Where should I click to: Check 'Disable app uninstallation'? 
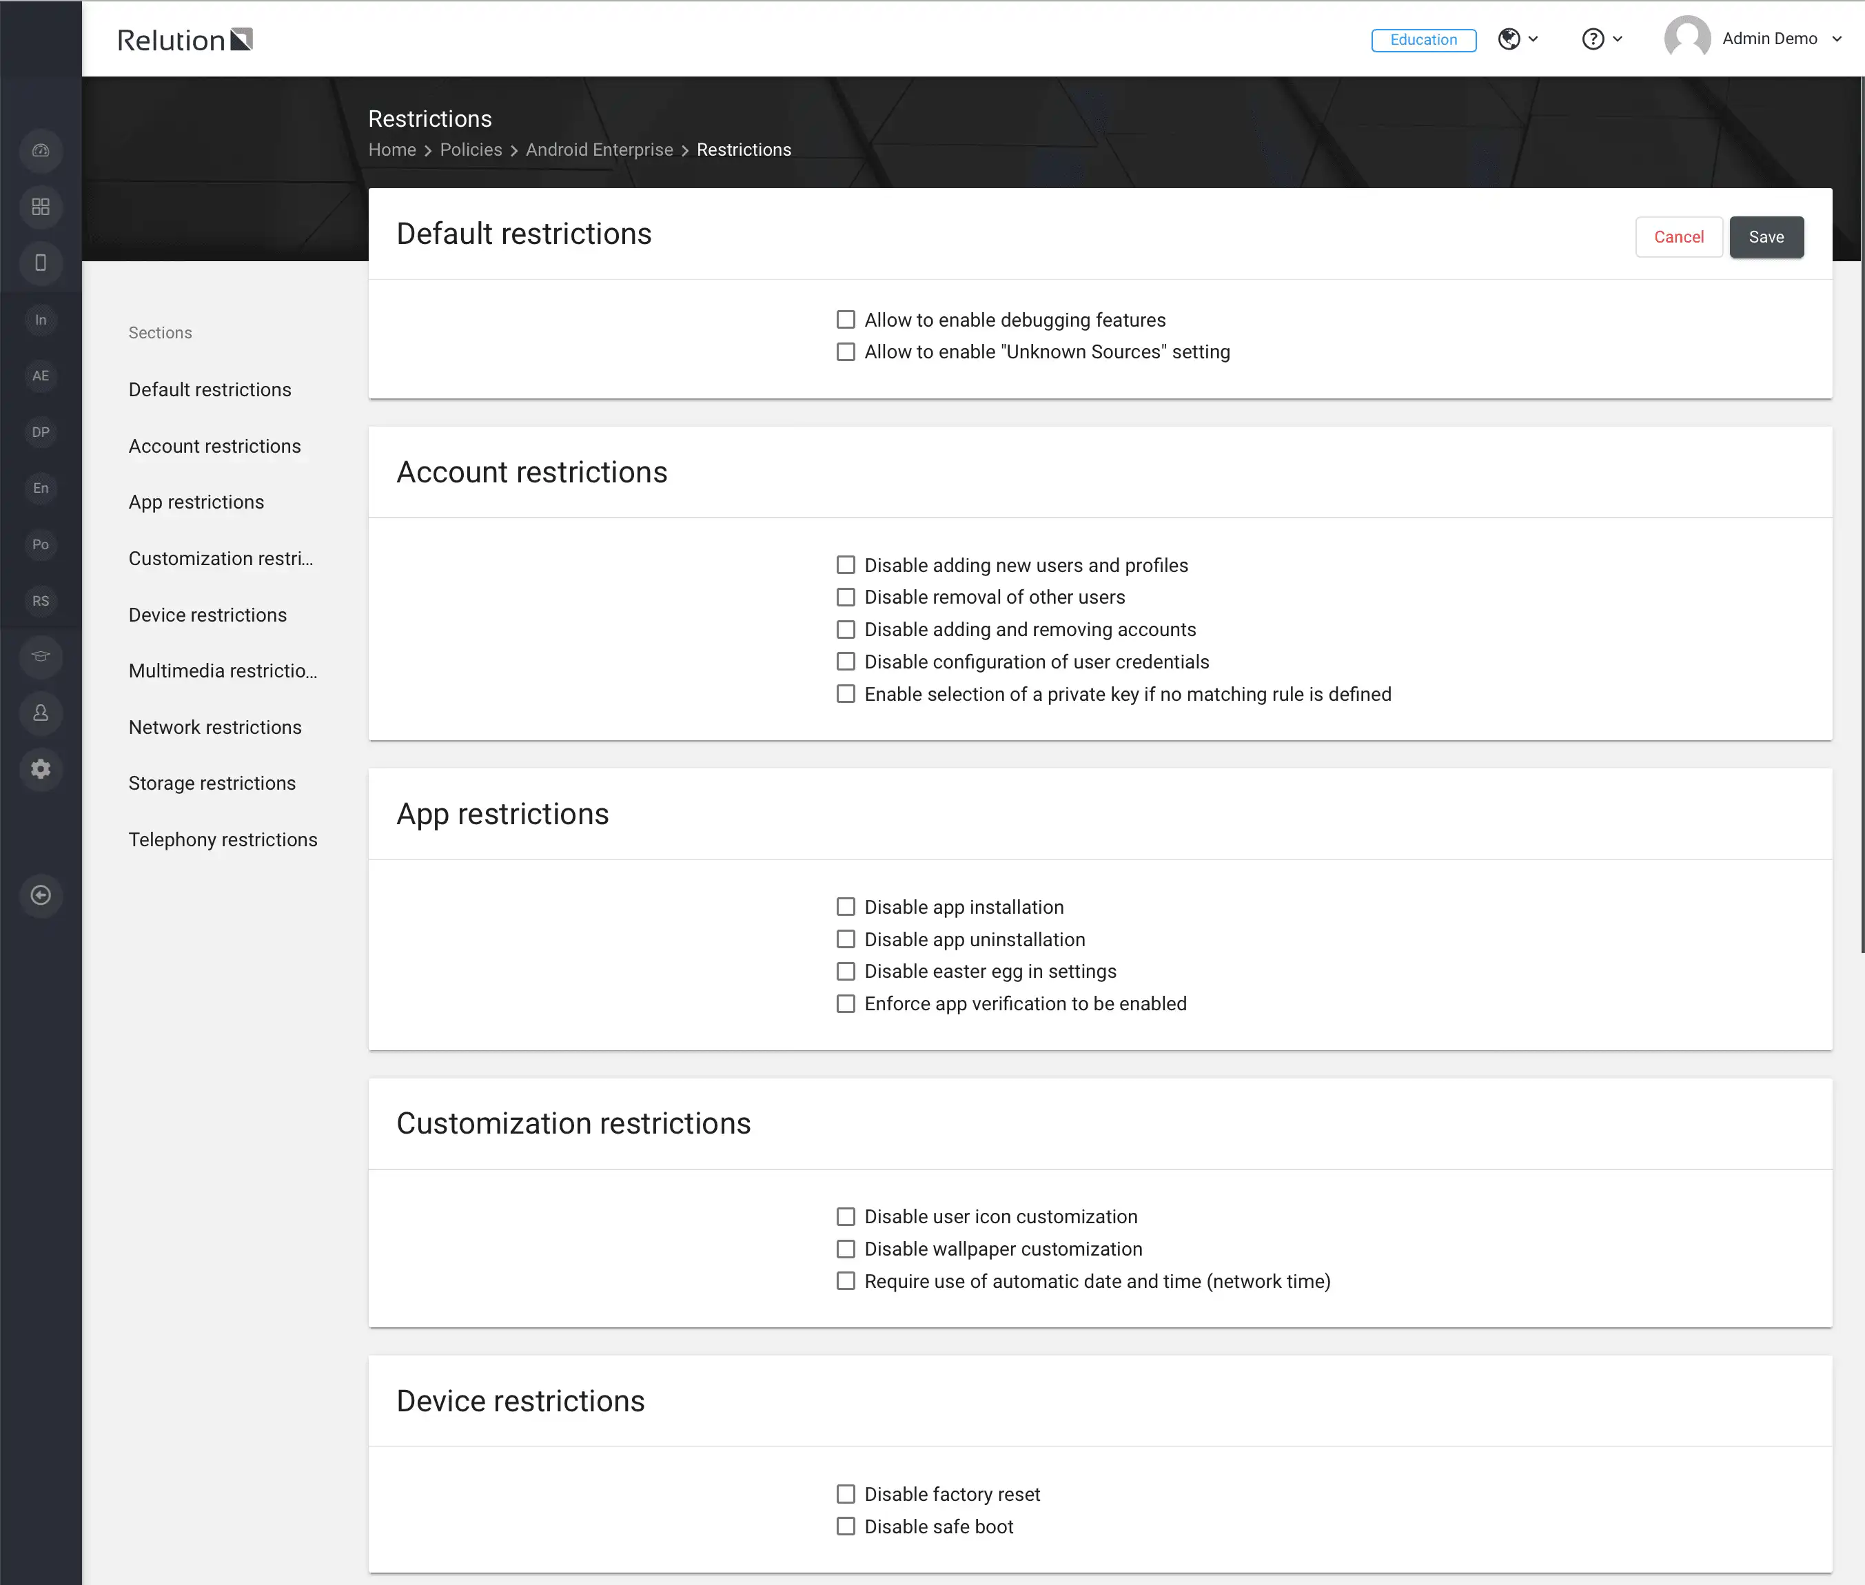pos(846,939)
